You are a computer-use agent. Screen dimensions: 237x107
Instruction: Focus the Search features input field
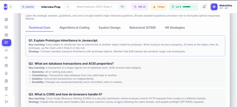[x=94, y=7]
